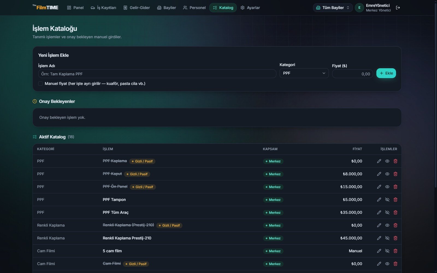Delete the PPF Tampon row
The width and height of the screenshot is (437, 273).
pyautogui.click(x=395, y=200)
